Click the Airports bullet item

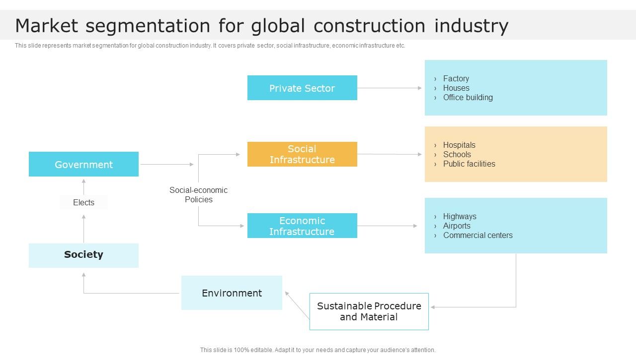coord(456,226)
